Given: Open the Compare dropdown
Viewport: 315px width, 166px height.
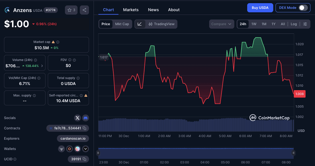Looking at the screenshot, I should coord(221,24).
